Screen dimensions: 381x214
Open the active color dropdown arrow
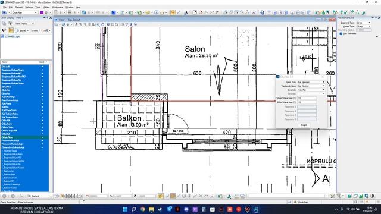point(51,12)
